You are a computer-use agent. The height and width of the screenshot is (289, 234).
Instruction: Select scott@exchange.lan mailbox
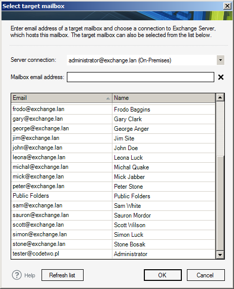pyautogui.click(x=38, y=225)
